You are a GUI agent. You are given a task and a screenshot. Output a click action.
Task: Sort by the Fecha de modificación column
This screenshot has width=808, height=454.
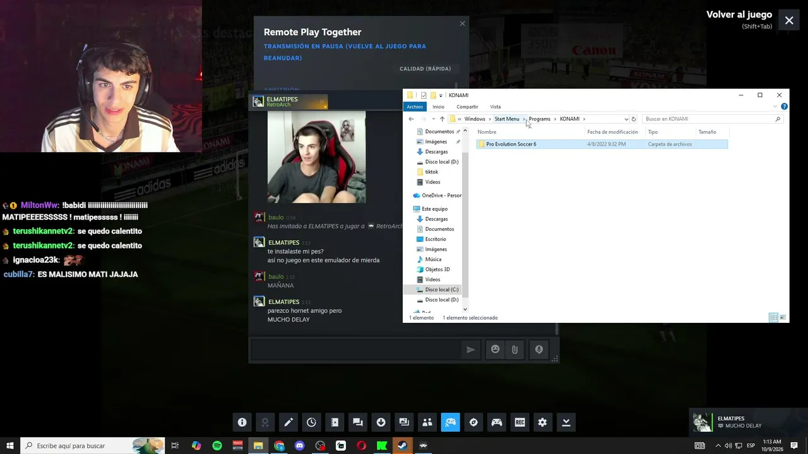point(612,132)
